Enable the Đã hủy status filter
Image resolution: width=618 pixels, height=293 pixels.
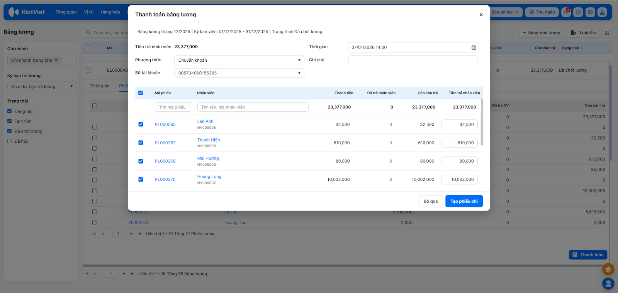[10, 141]
